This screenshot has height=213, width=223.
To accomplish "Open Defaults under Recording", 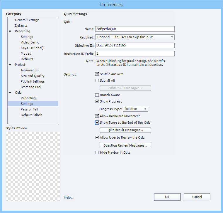I will pos(27,59).
